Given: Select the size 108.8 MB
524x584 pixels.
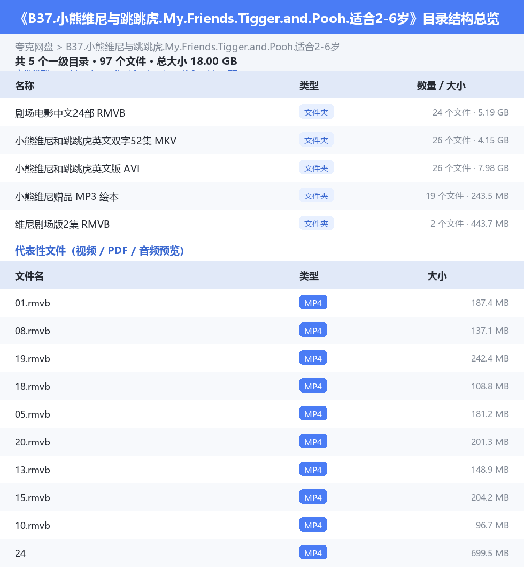Looking at the screenshot, I should [490, 386].
